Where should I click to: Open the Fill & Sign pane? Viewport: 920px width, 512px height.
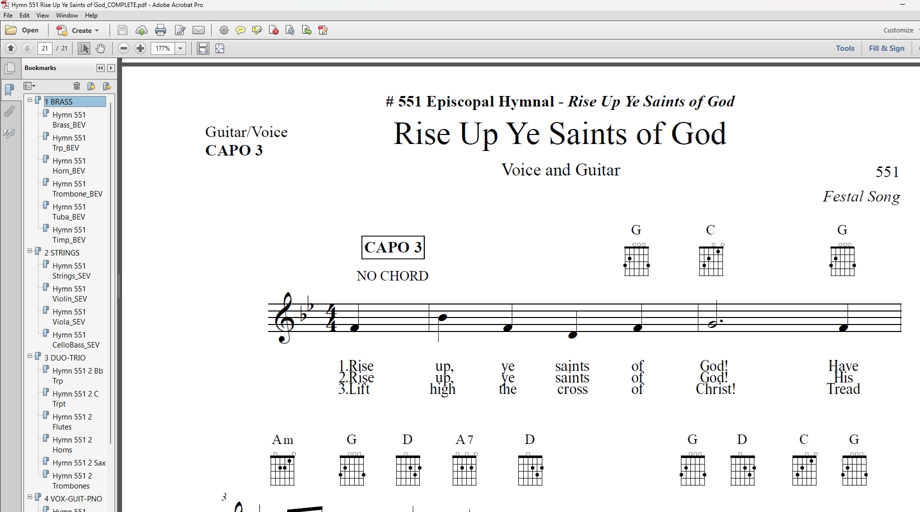(886, 48)
